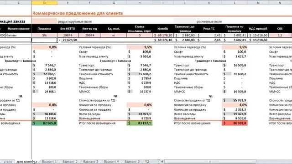Click the 'НДС прямой' header cell

pos(258,29)
